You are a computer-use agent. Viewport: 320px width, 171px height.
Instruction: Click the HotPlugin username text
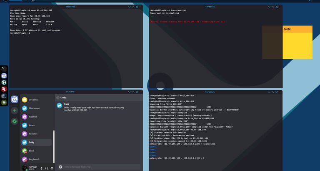(33, 167)
